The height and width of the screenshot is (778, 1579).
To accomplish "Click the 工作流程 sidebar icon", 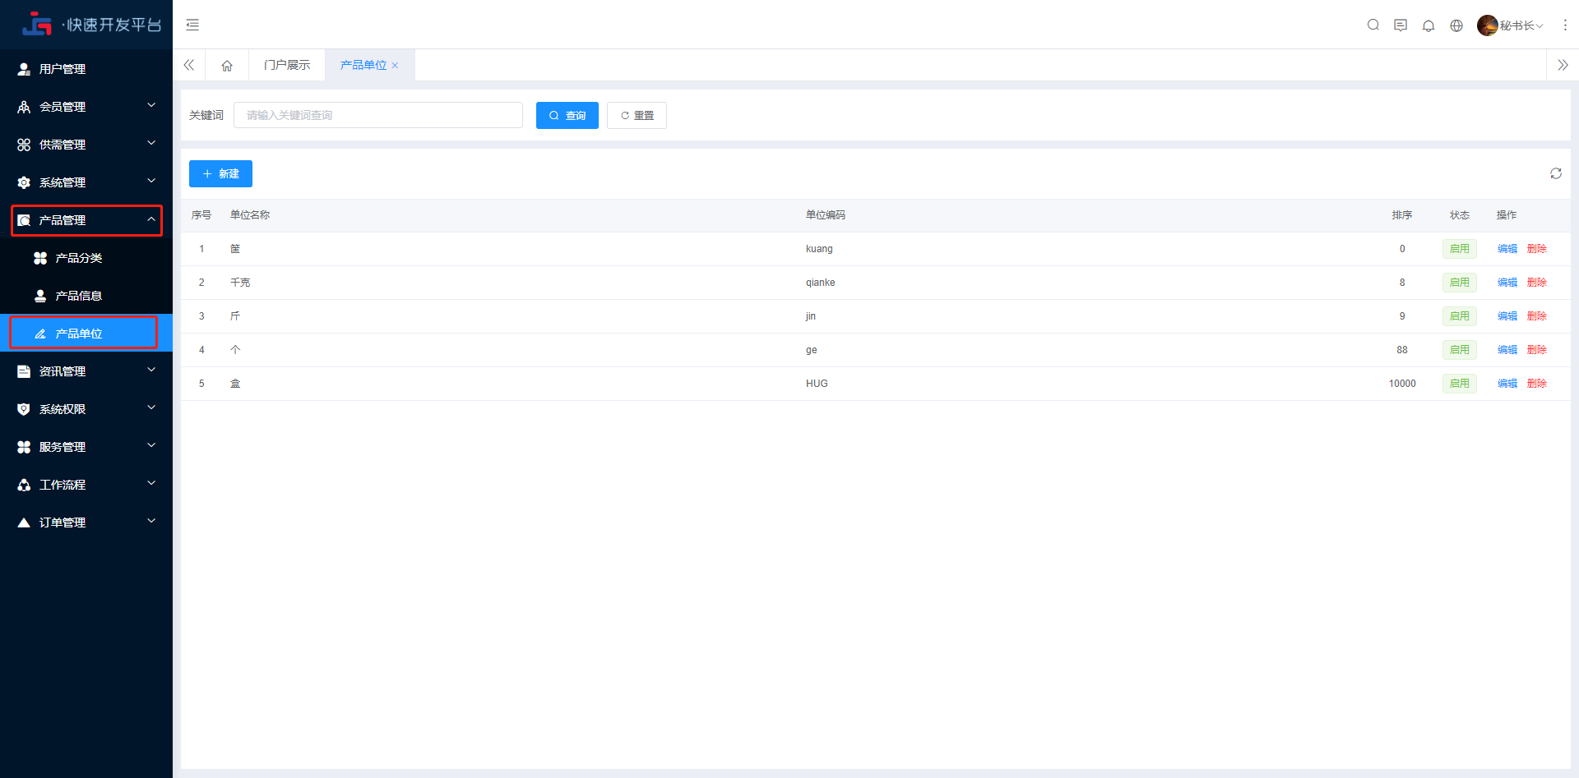I will point(24,485).
